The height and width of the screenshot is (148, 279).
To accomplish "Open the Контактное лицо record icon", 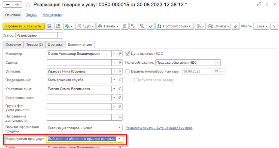I will pos(120,89).
